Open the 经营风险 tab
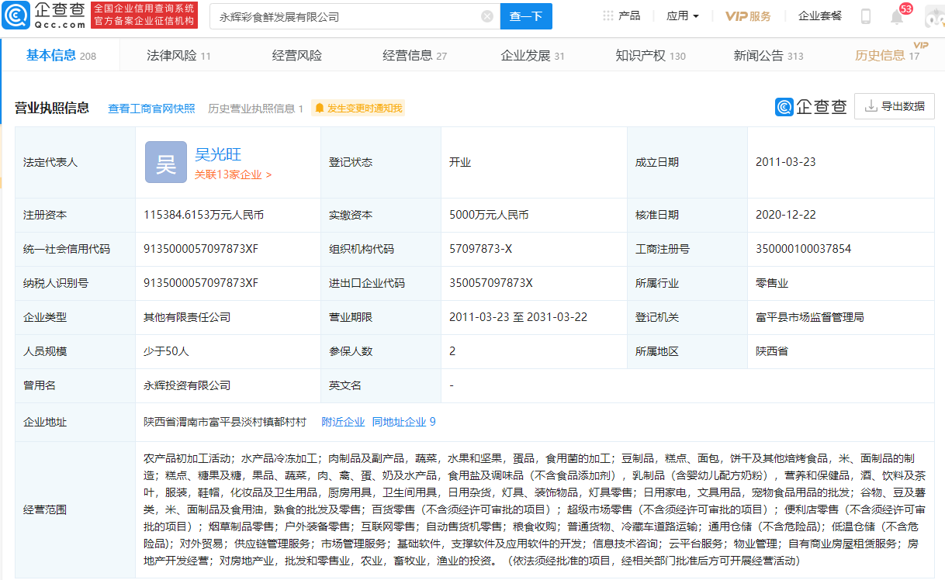The image size is (945, 580). 297,56
